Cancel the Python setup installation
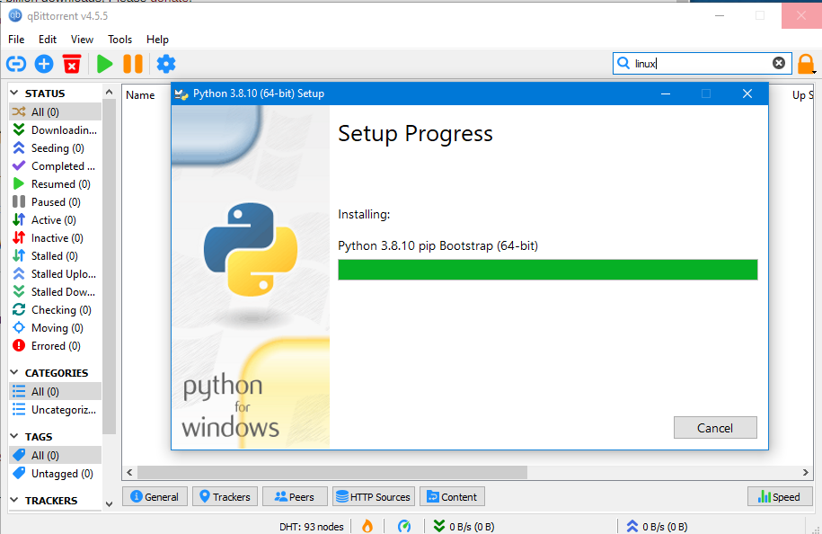 [715, 428]
